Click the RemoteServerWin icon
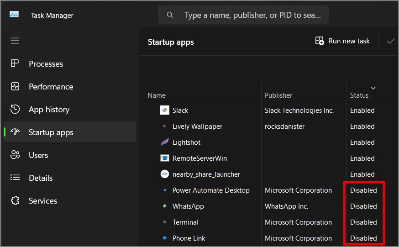This screenshot has height=247, width=399. pos(165,158)
